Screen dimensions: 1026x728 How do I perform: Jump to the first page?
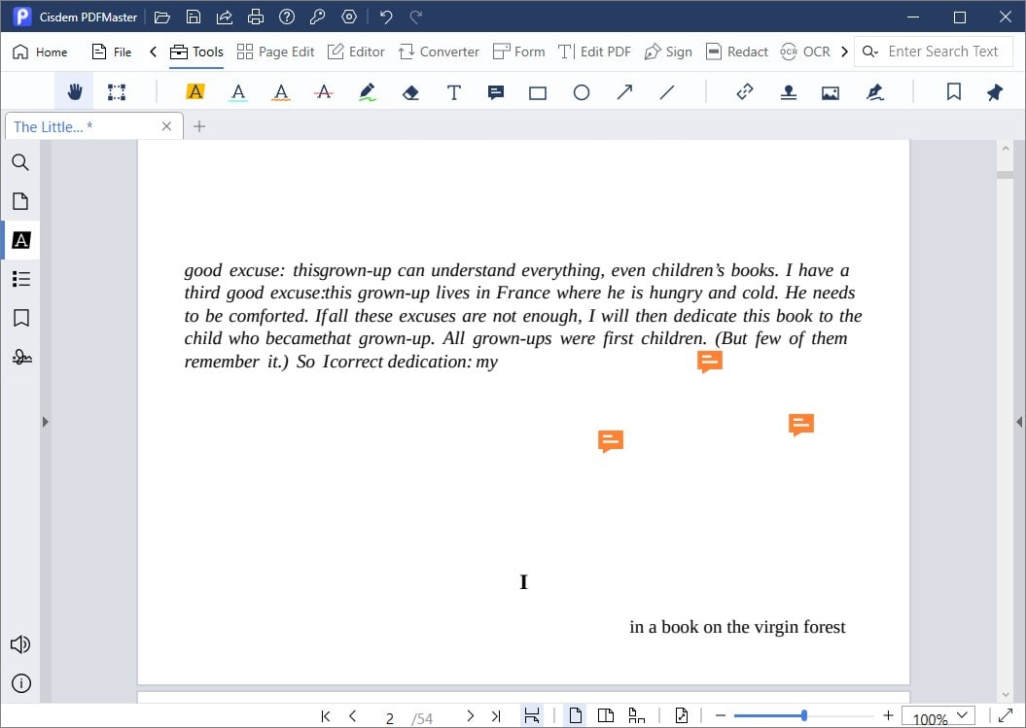[x=325, y=716]
